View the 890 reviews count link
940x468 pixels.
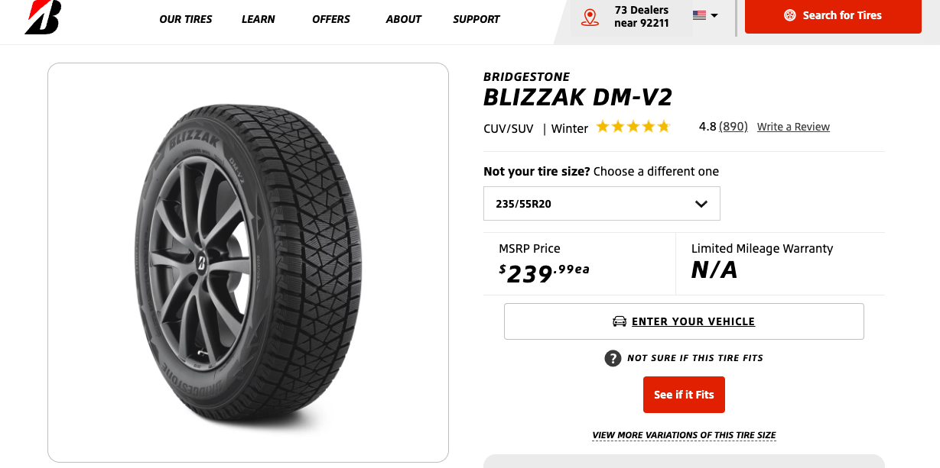pos(733,127)
